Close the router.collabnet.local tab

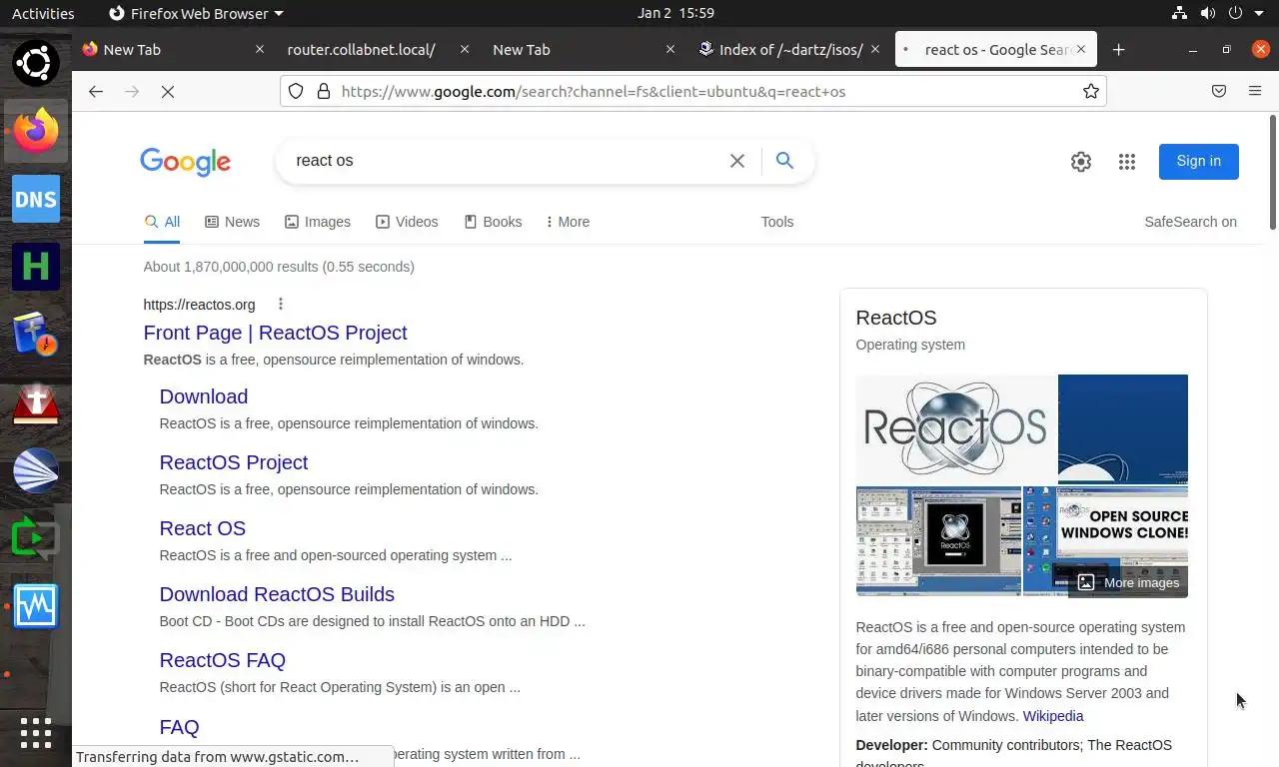[x=465, y=49]
